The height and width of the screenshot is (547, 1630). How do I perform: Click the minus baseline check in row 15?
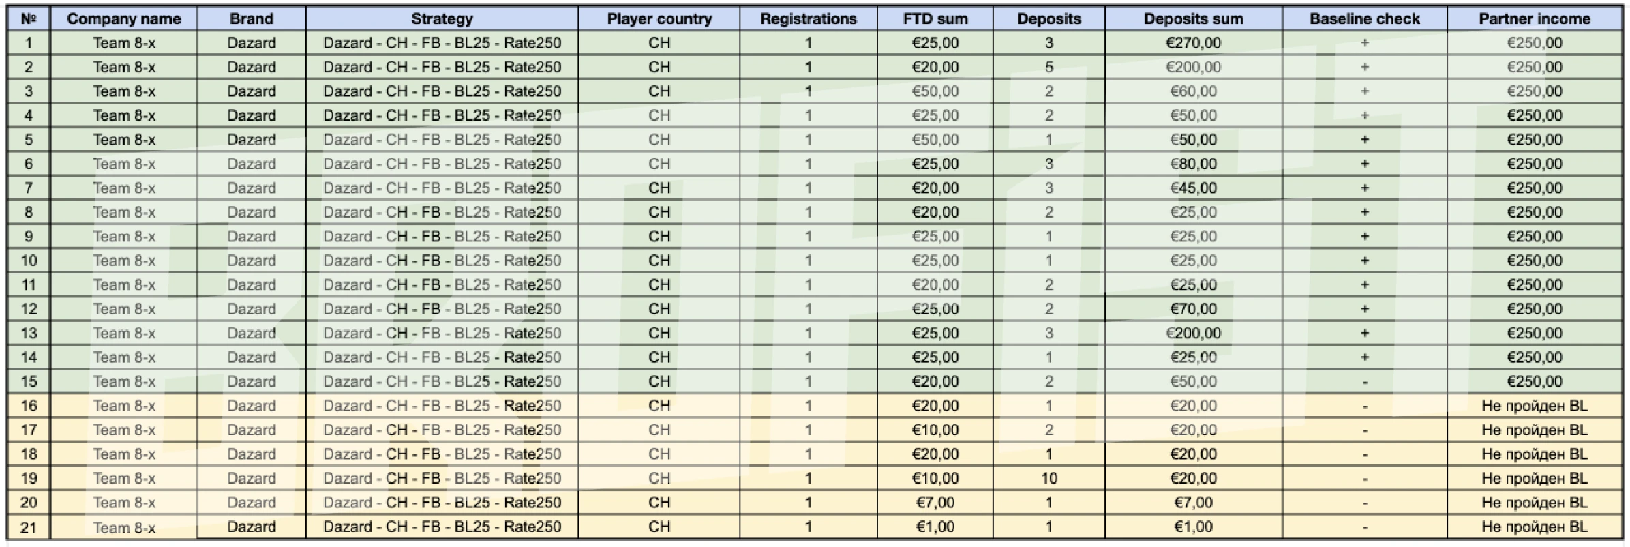tap(1365, 381)
